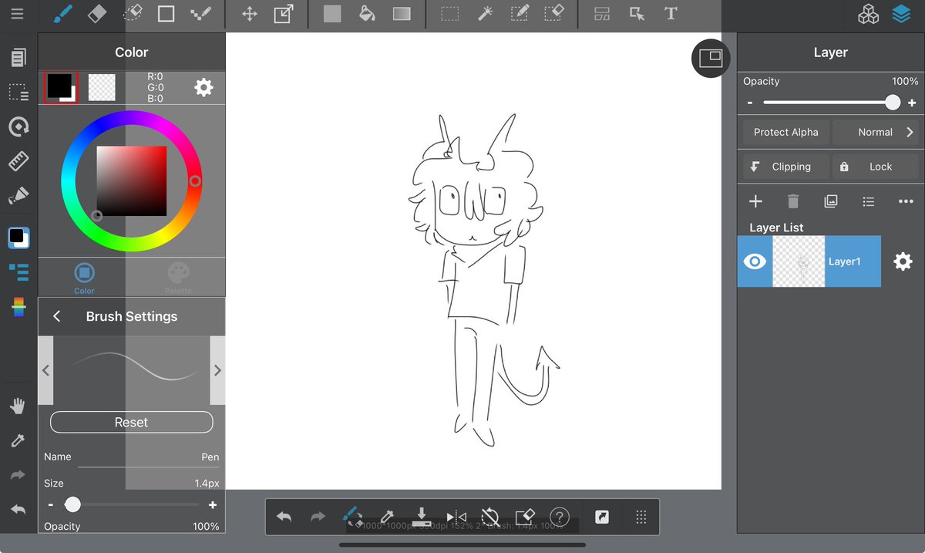Add a new layer
This screenshot has width=925, height=553.
[755, 201]
